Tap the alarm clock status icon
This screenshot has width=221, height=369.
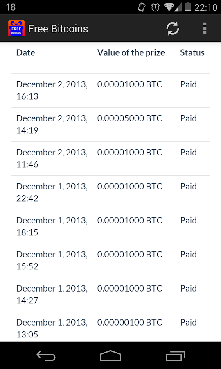tap(156, 7)
